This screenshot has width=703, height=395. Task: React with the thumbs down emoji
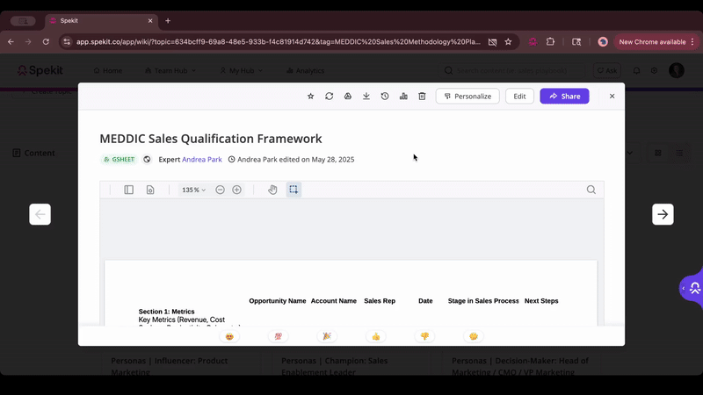pos(424,336)
